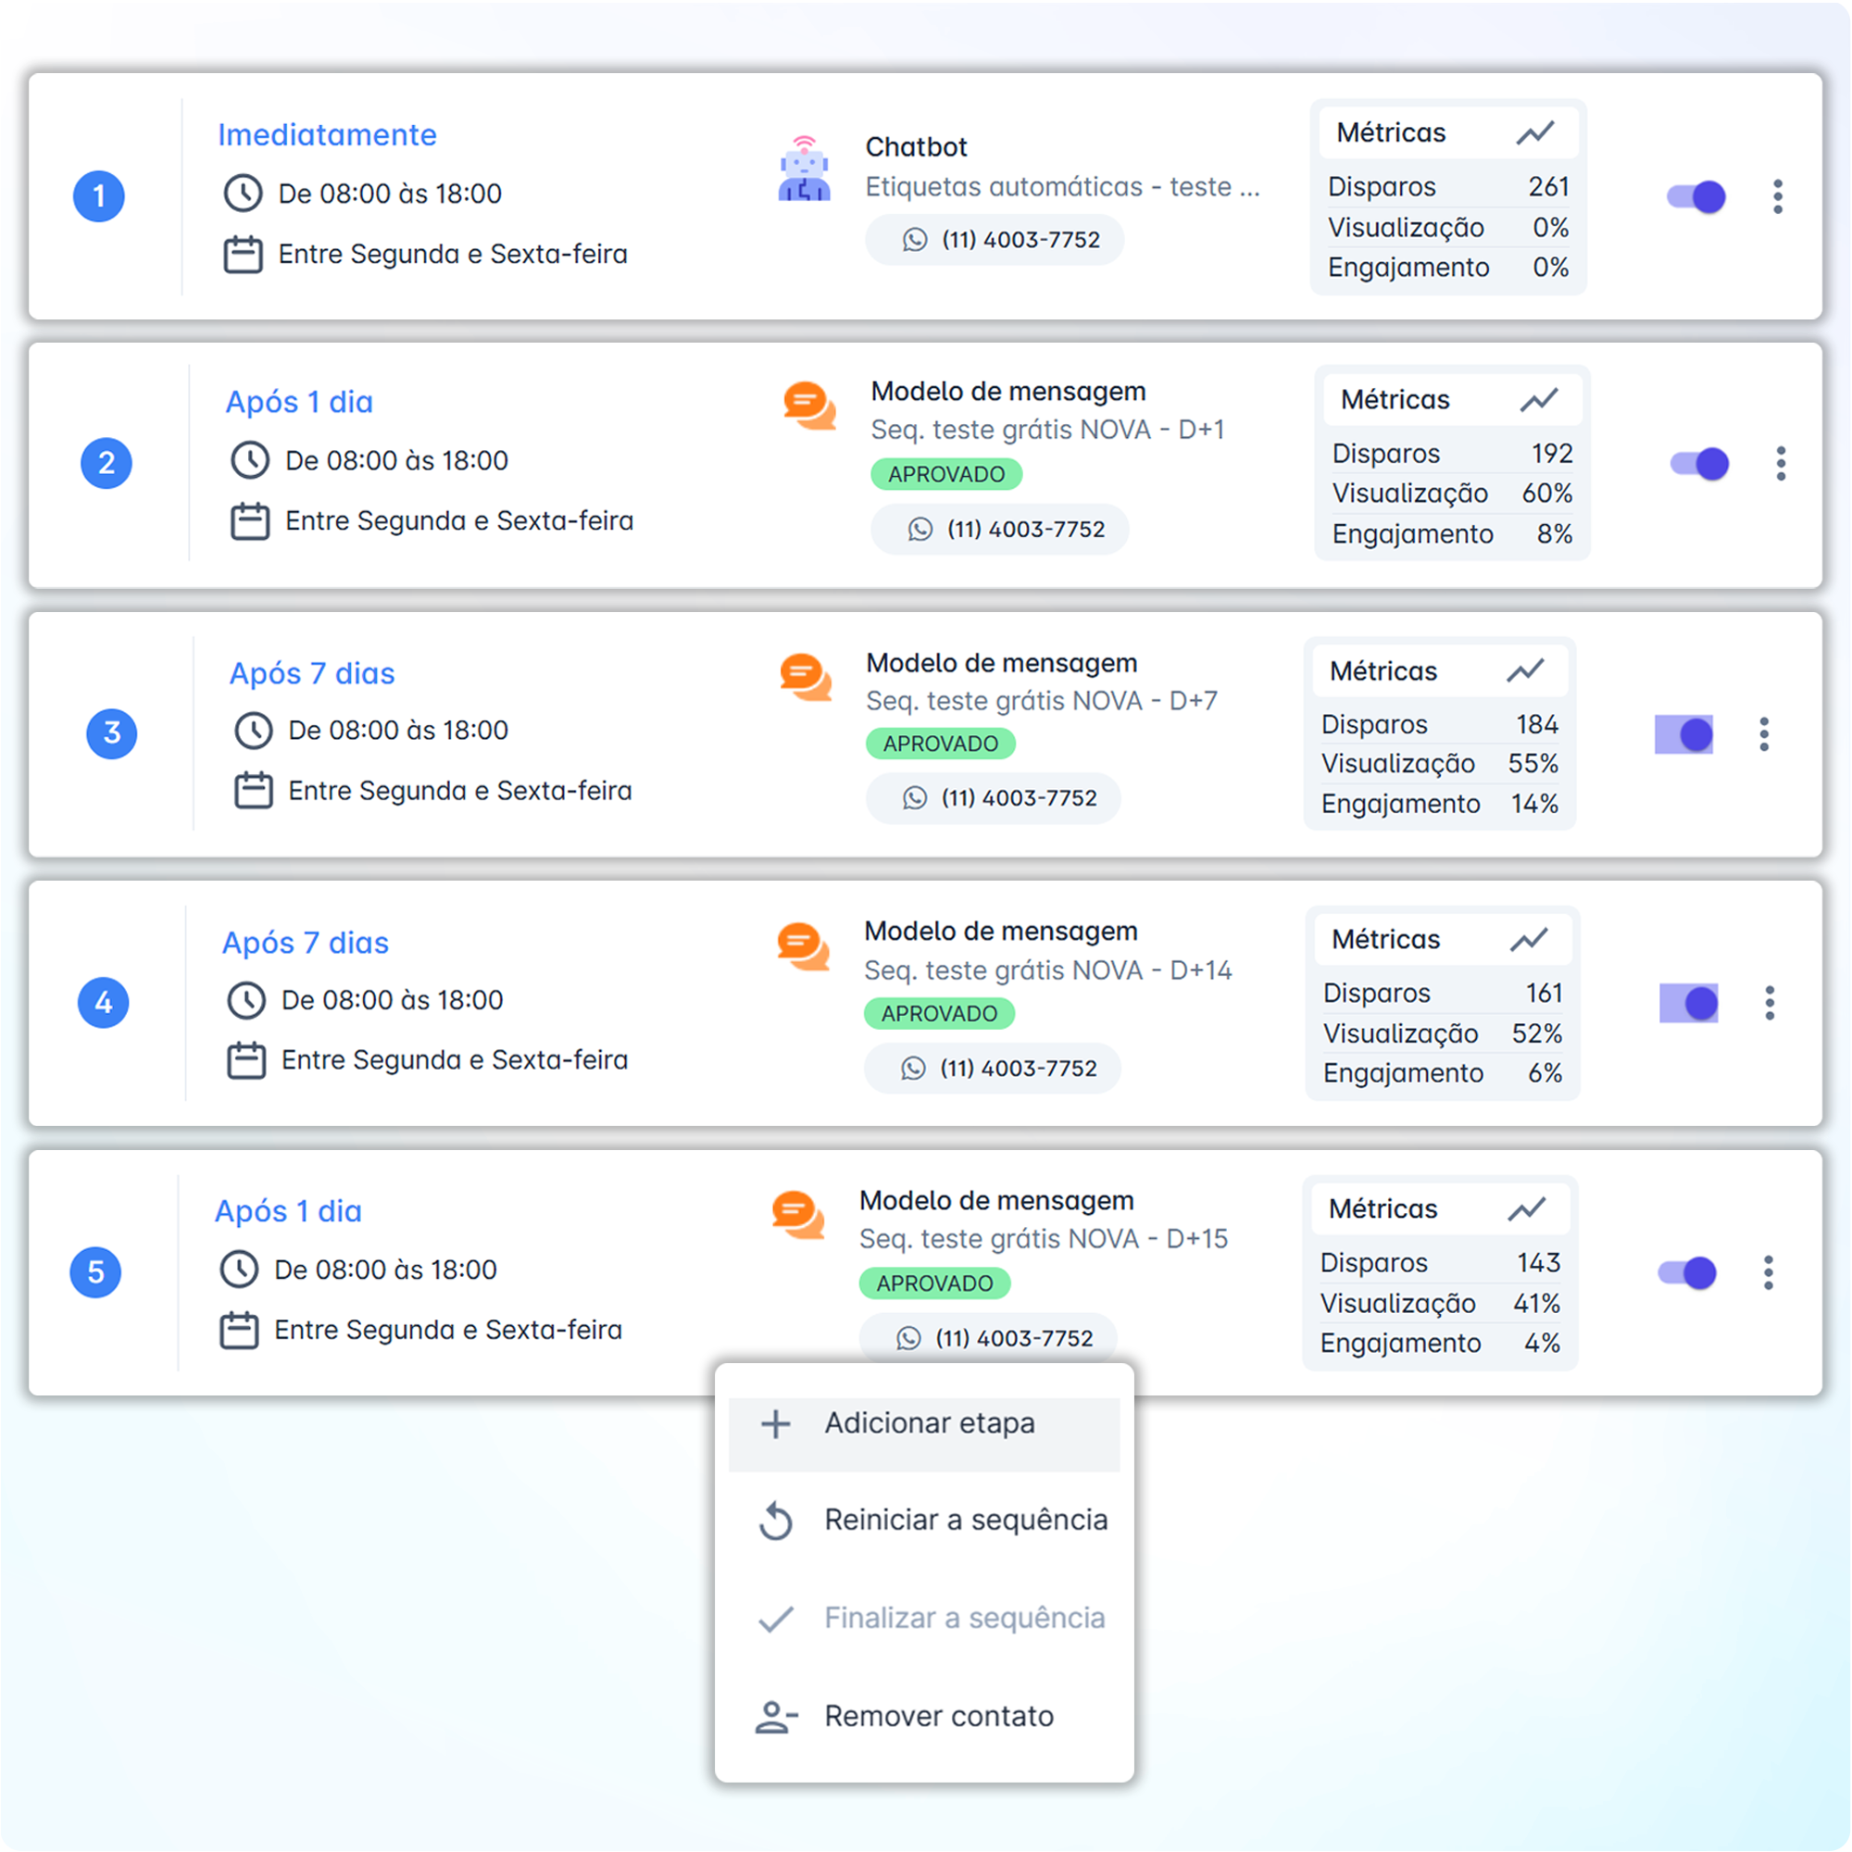The width and height of the screenshot is (1852, 1852).
Task: Select Reiniciar a sequência from menu
Action: [965, 1520]
